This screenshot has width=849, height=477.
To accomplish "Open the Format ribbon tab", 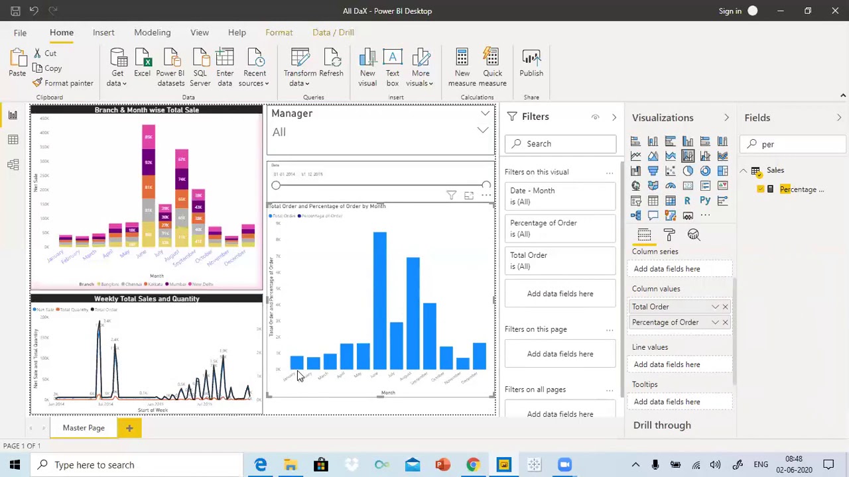I will tap(279, 32).
